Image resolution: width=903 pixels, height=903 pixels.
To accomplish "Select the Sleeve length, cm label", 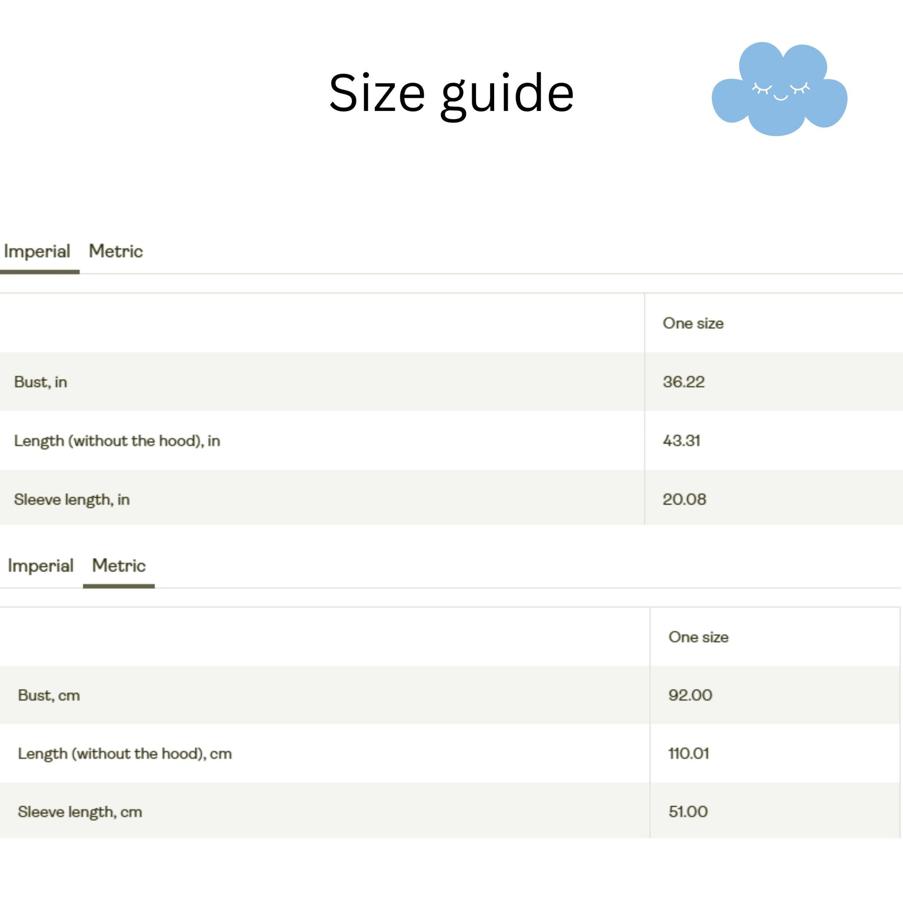I will [80, 812].
